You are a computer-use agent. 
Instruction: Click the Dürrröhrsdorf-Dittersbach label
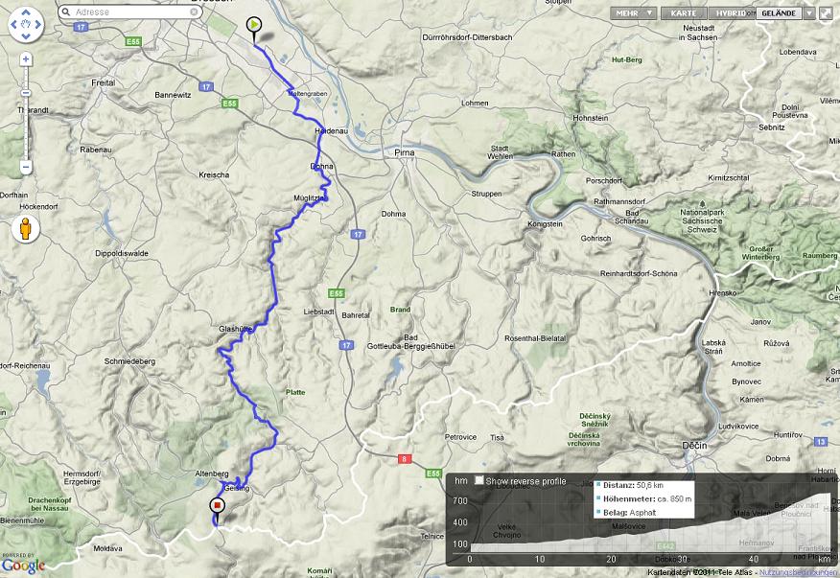point(467,37)
